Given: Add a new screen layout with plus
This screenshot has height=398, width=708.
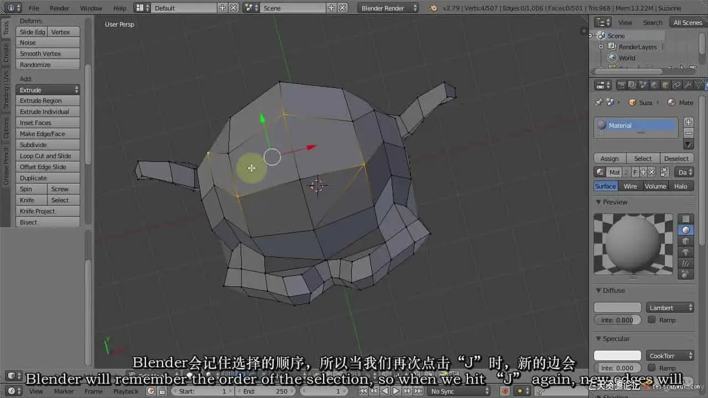Looking at the screenshot, I should [222, 8].
